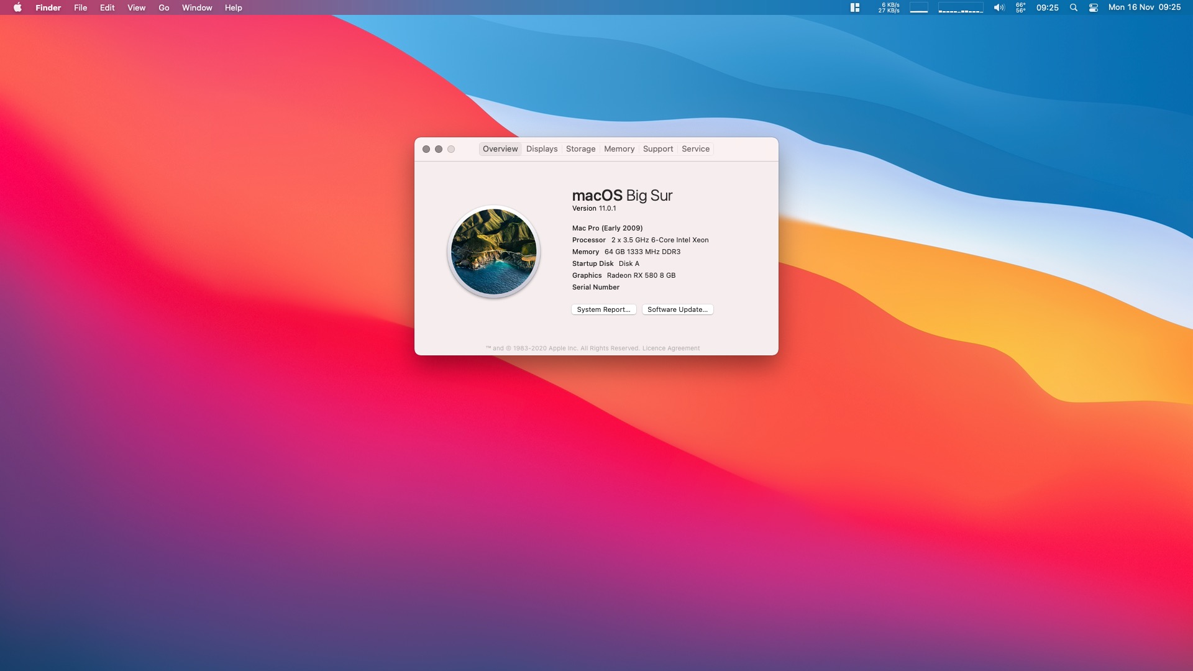Go to the Service tab
This screenshot has width=1193, height=671.
point(695,149)
